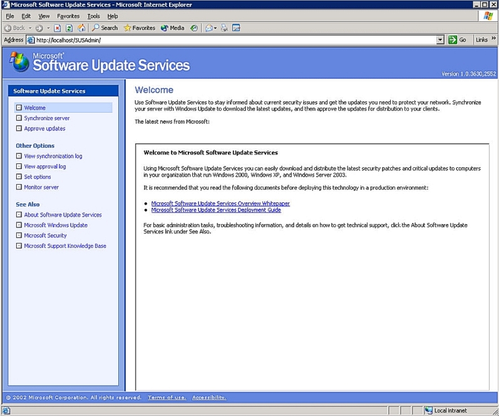Open the Back button history dropdown
499x417 pixels.
coord(30,28)
